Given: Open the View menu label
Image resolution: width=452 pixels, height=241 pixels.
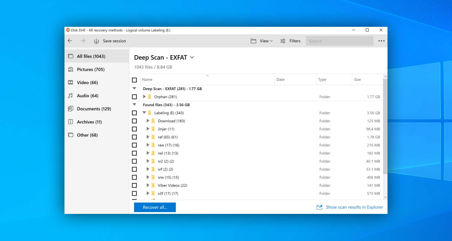Looking at the screenshot, I should pos(264,41).
